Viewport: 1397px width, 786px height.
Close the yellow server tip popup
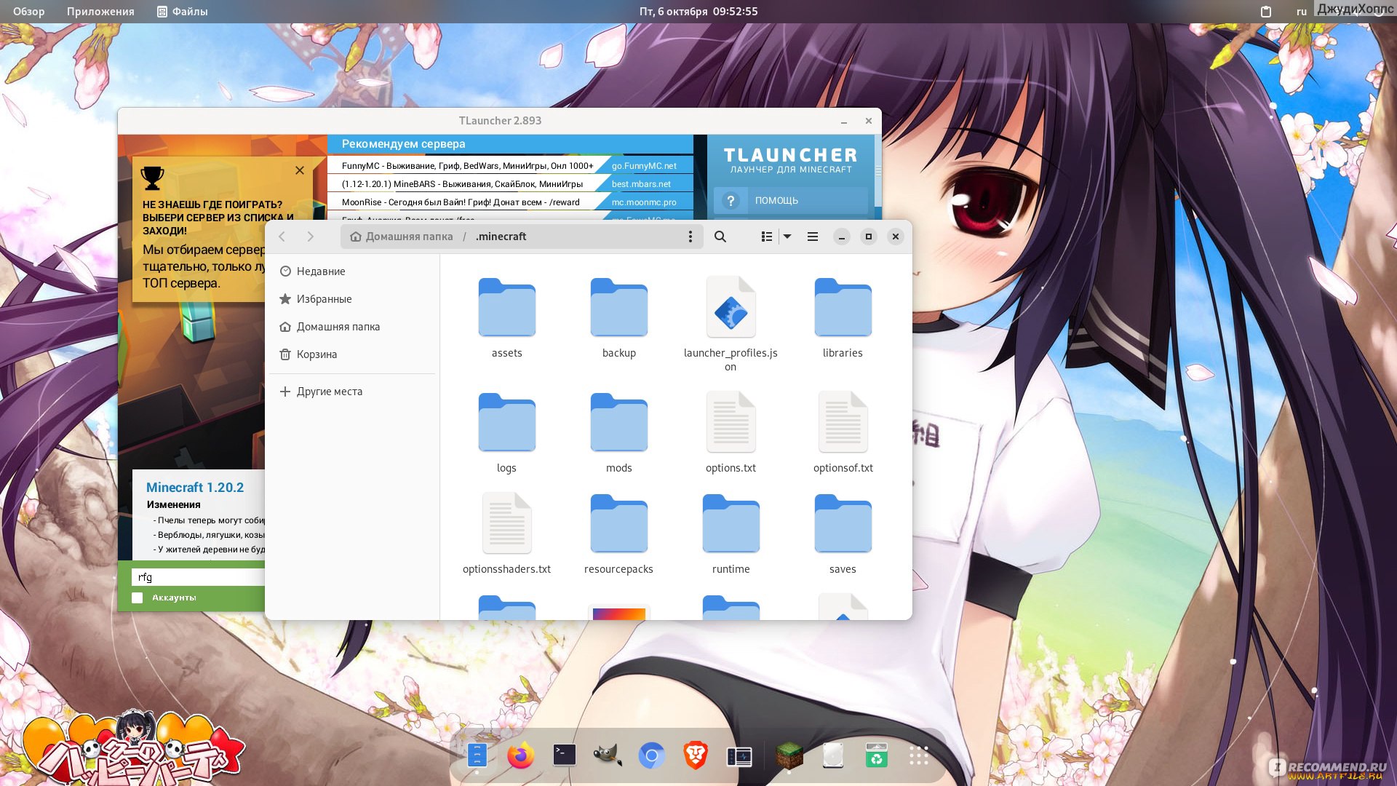click(x=300, y=170)
